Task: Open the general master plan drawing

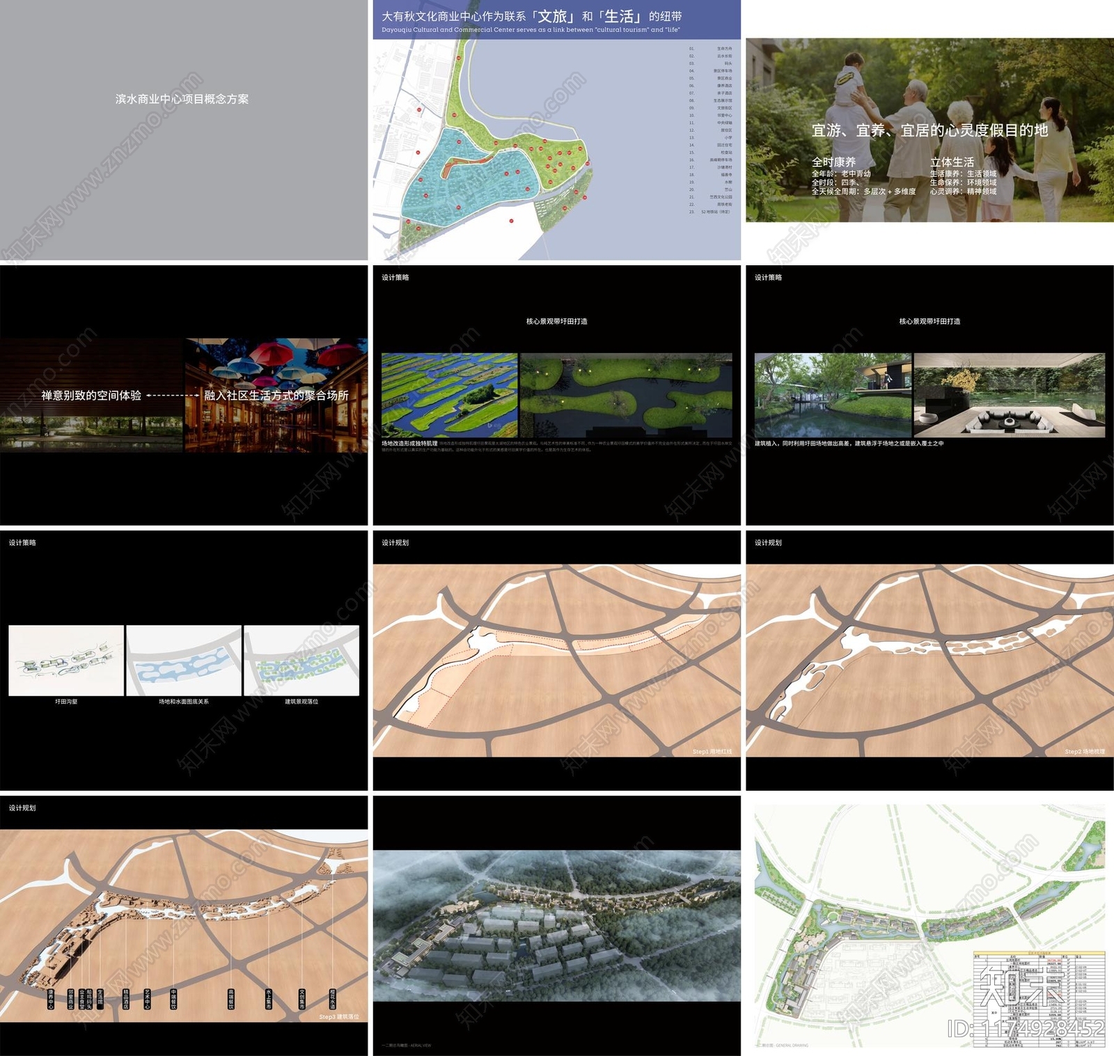Action: tap(929, 926)
